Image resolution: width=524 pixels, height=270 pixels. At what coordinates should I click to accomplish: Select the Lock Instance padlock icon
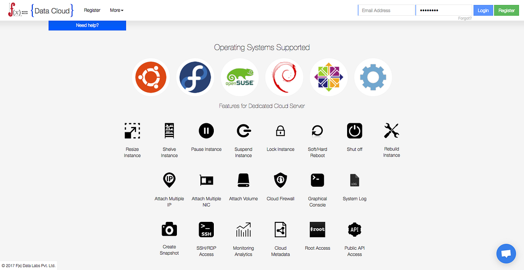(280, 130)
